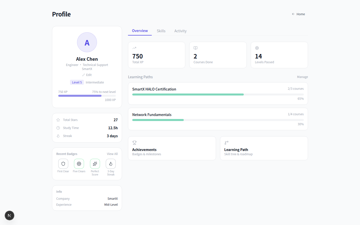Click Manage next to Learning Paths

[302, 77]
